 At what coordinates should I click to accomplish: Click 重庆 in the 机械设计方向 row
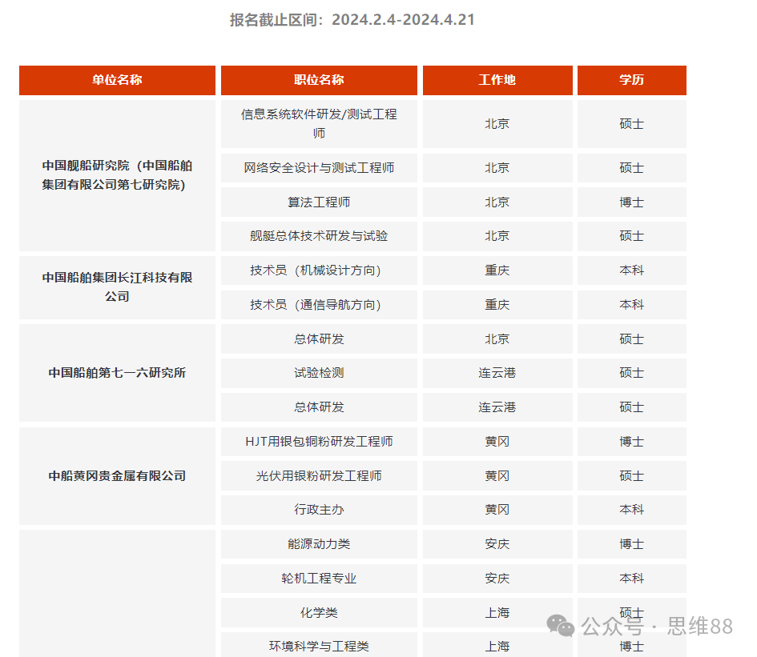(x=497, y=270)
